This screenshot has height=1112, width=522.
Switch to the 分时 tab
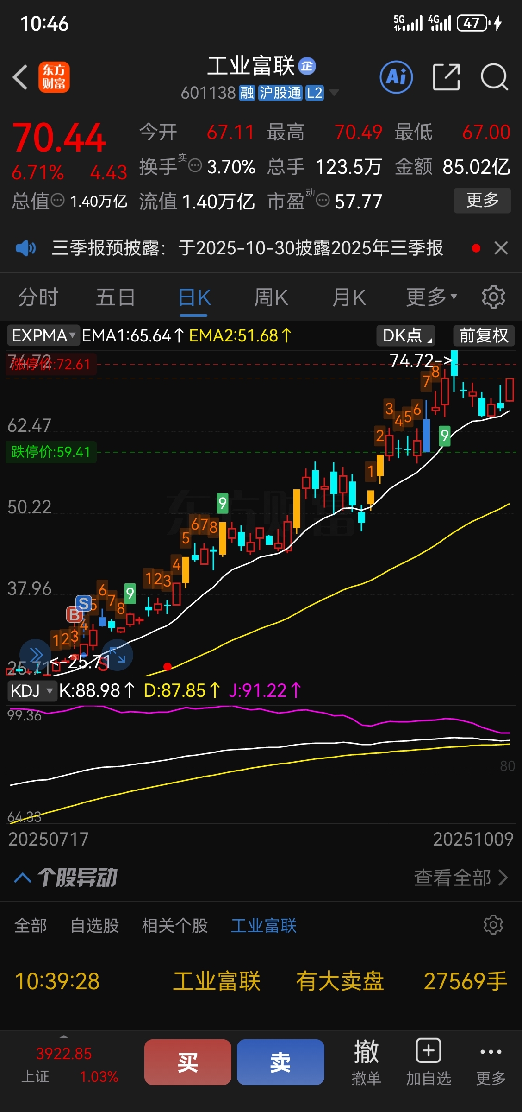coord(38,297)
